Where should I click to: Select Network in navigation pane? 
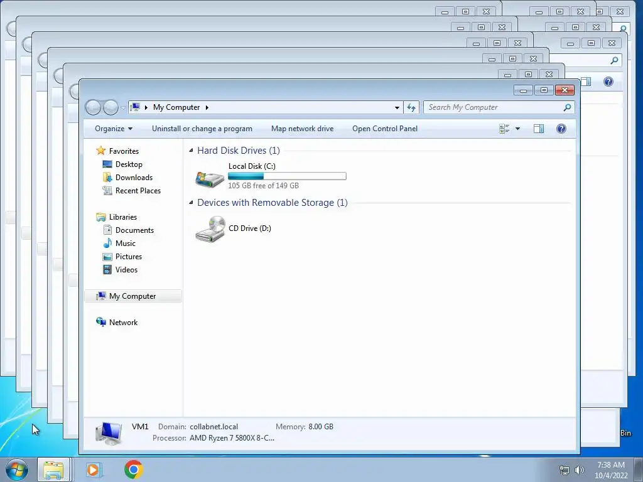(123, 322)
